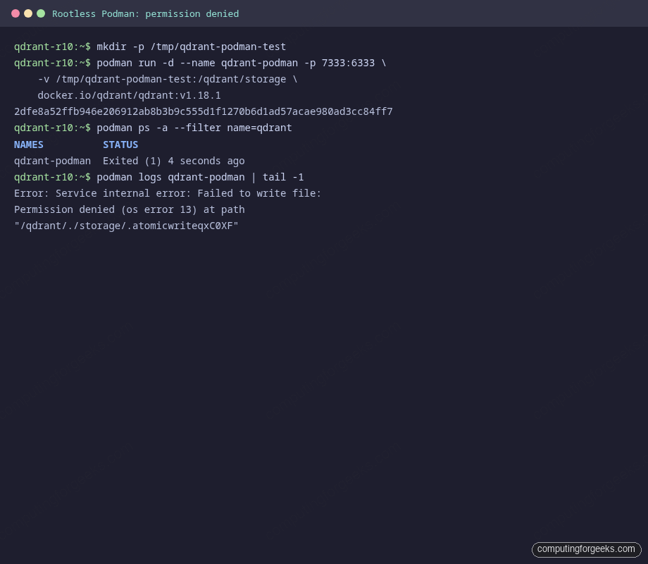
Task: Click the computingforgeeks.com badge
Action: point(586,549)
